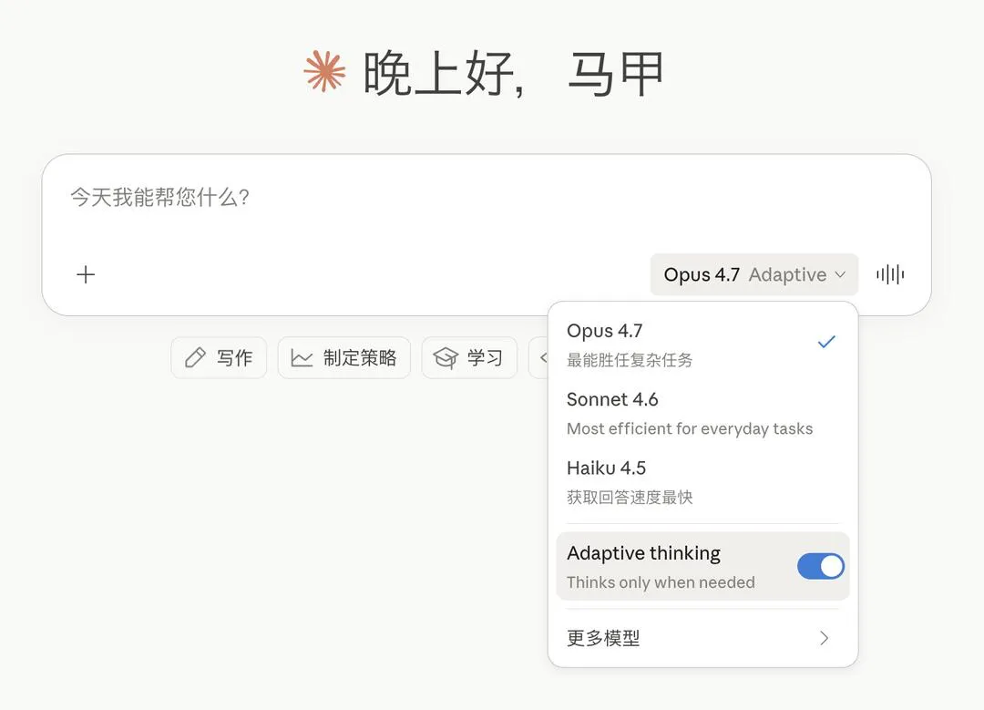Click the chevron next to Adaptive label
Image resolution: width=984 pixels, height=710 pixels.
[x=840, y=274]
